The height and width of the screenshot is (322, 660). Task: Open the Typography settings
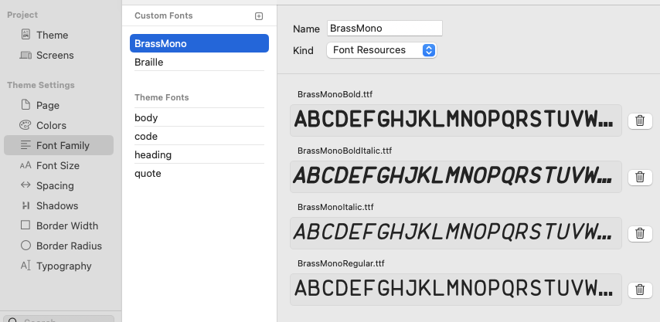[x=63, y=266]
